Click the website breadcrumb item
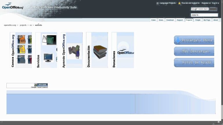Screen dimensions: 223x125 point(38,25)
